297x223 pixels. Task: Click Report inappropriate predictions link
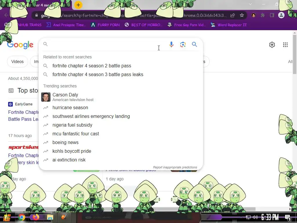pyautogui.click(x=175, y=167)
